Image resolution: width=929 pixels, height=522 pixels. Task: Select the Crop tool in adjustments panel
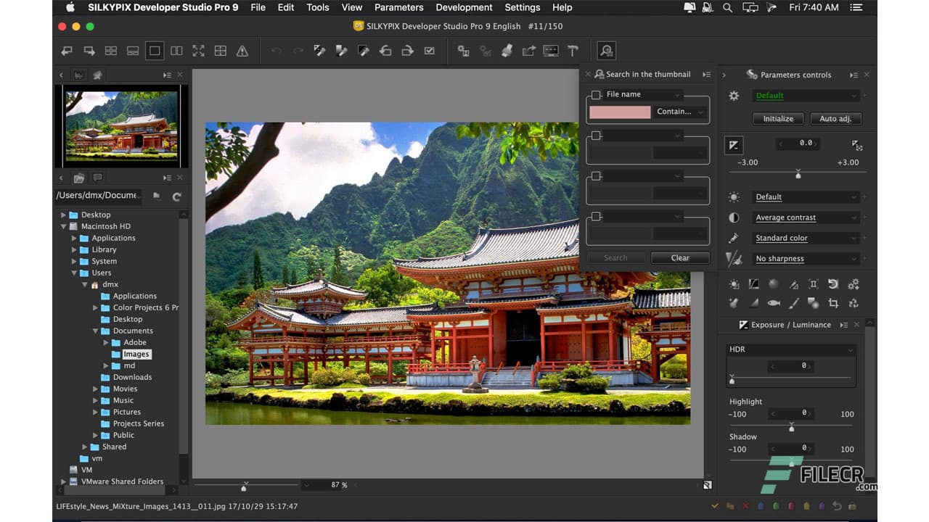834,303
